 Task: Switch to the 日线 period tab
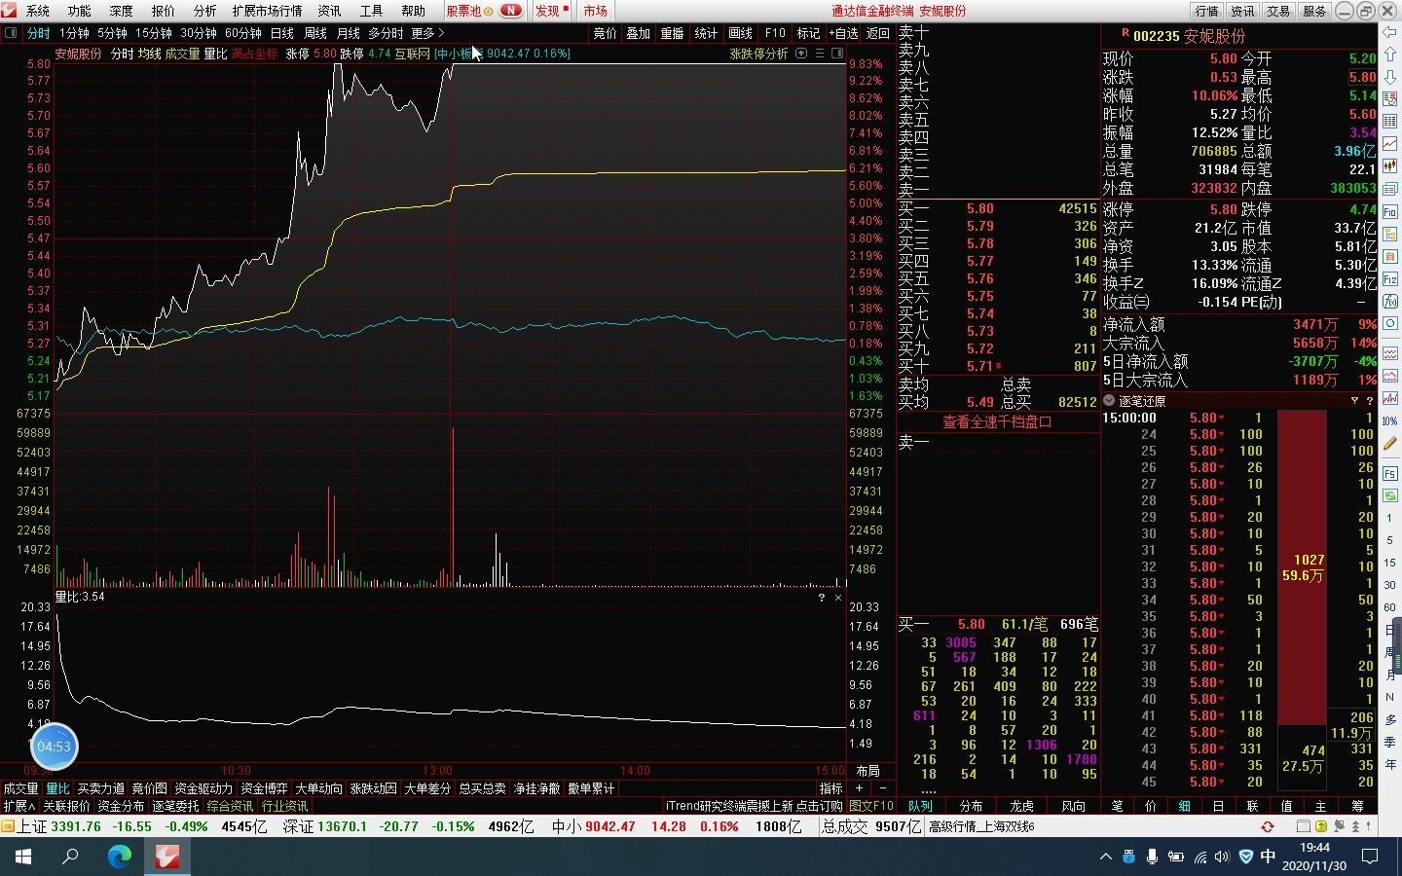pos(282,33)
